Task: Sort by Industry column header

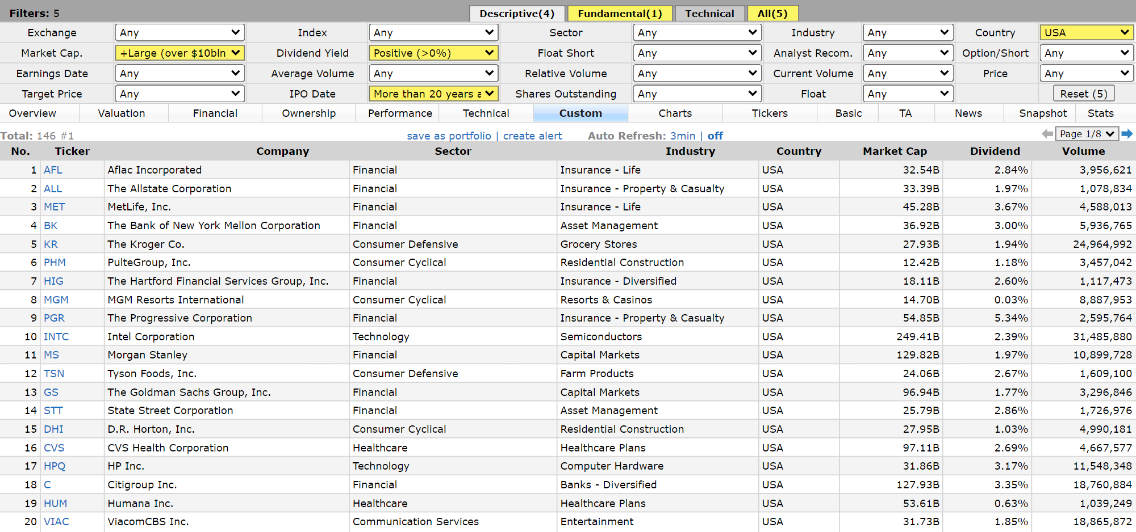Action: click(x=690, y=151)
